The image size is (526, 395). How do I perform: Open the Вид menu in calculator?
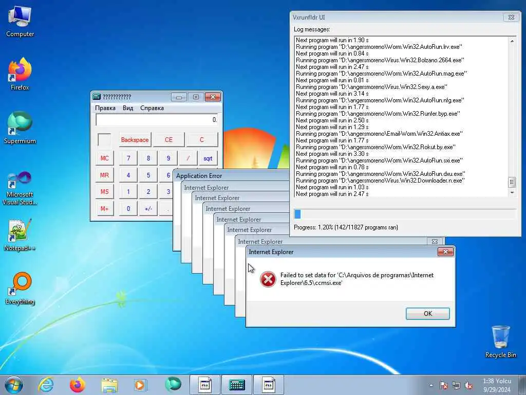tap(128, 108)
